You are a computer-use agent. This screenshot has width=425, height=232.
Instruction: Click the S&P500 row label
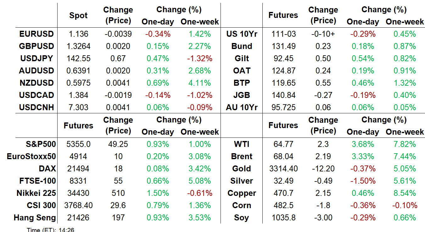41,144
